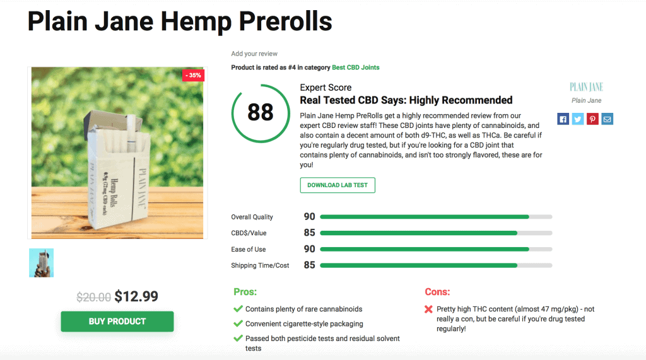Click the Overall Quality rating bar

tap(436, 217)
